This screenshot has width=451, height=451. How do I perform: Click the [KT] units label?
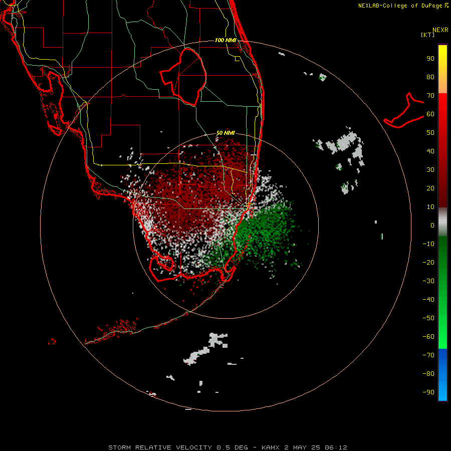(x=428, y=35)
